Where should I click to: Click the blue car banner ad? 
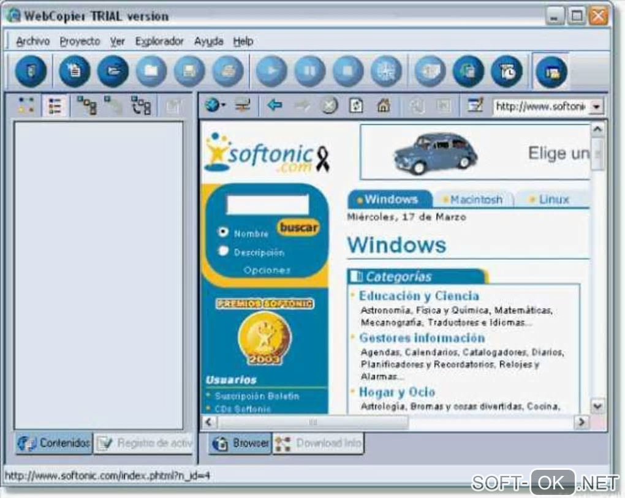click(x=474, y=152)
